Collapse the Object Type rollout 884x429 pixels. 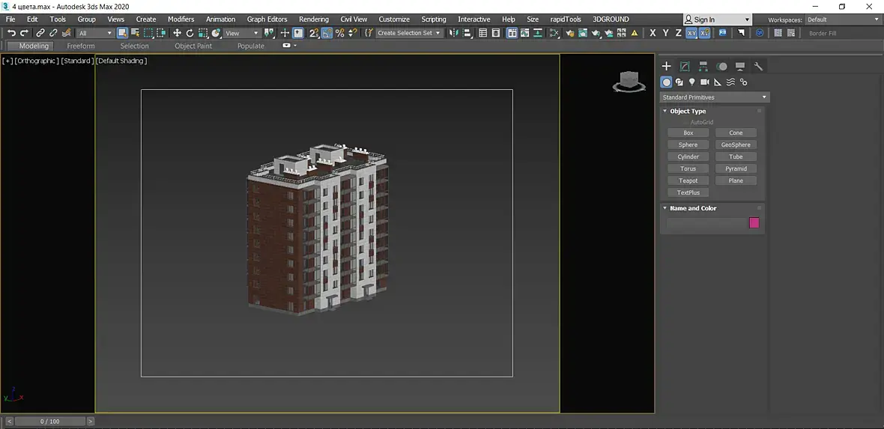(x=688, y=111)
